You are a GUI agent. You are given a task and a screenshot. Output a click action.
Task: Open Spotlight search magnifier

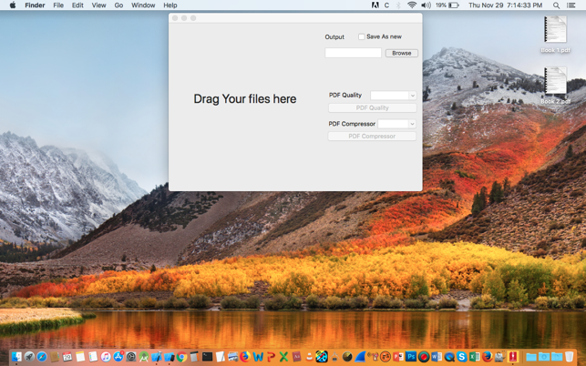pyautogui.click(x=556, y=5)
